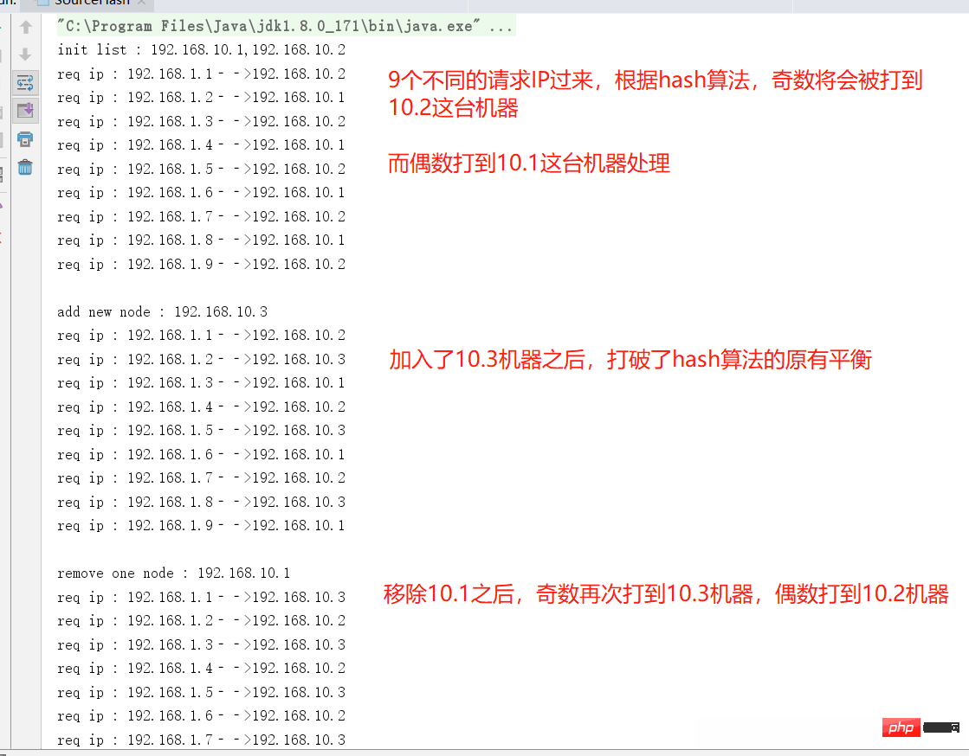Click the line 'req ip : 192.168.1.8 -->192.168.10.1'
Image resolution: width=969 pixels, height=756 pixels.
click(202, 240)
